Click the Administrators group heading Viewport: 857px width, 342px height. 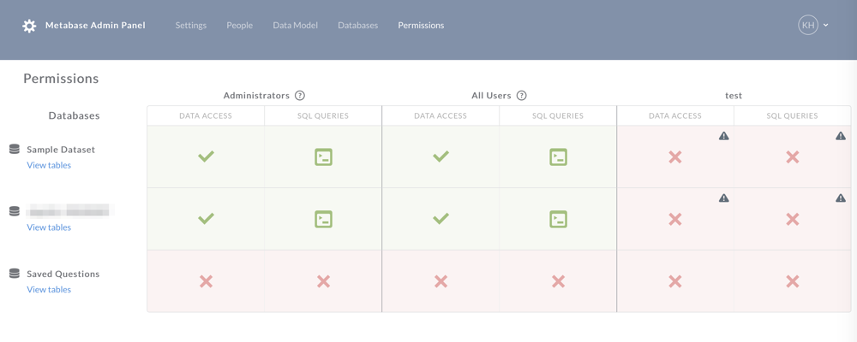[x=256, y=96]
